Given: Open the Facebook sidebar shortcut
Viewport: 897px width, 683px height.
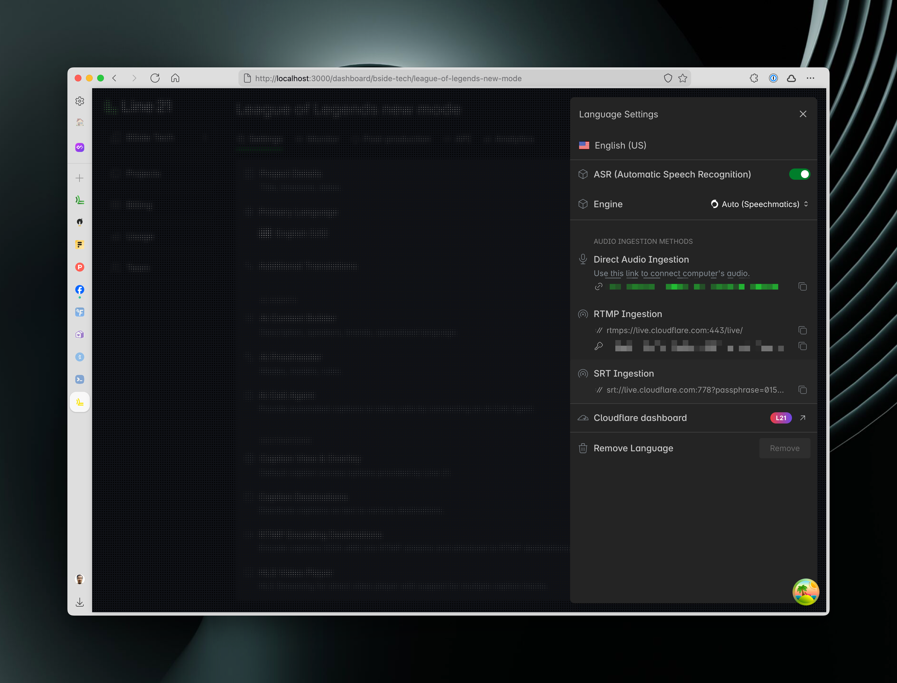Looking at the screenshot, I should pos(80,290).
